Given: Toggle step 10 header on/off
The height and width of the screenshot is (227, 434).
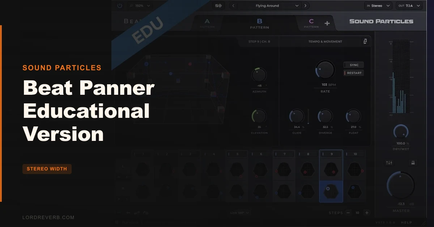Looking at the screenshot, I should [355, 154].
